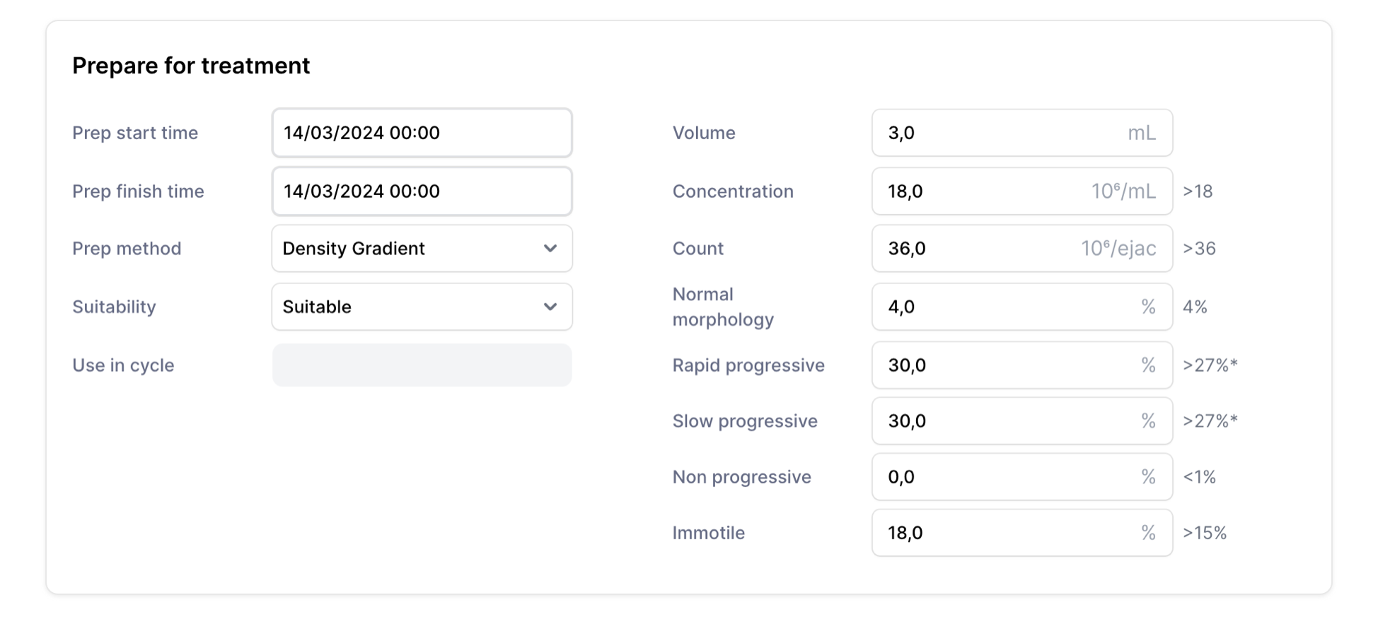Select the Slow progressive percent input
This screenshot has width=1378, height=619.
pyautogui.click(x=1004, y=421)
